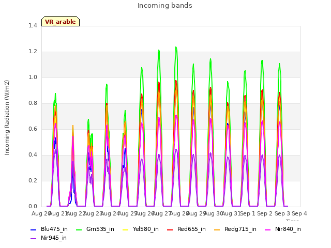
Task: Click the Sep 3 x-axis label
Action: (x=282, y=213)
